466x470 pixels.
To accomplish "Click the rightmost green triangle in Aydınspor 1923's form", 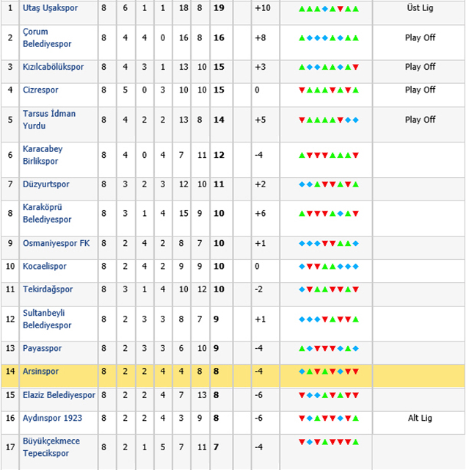I will click(356, 418).
